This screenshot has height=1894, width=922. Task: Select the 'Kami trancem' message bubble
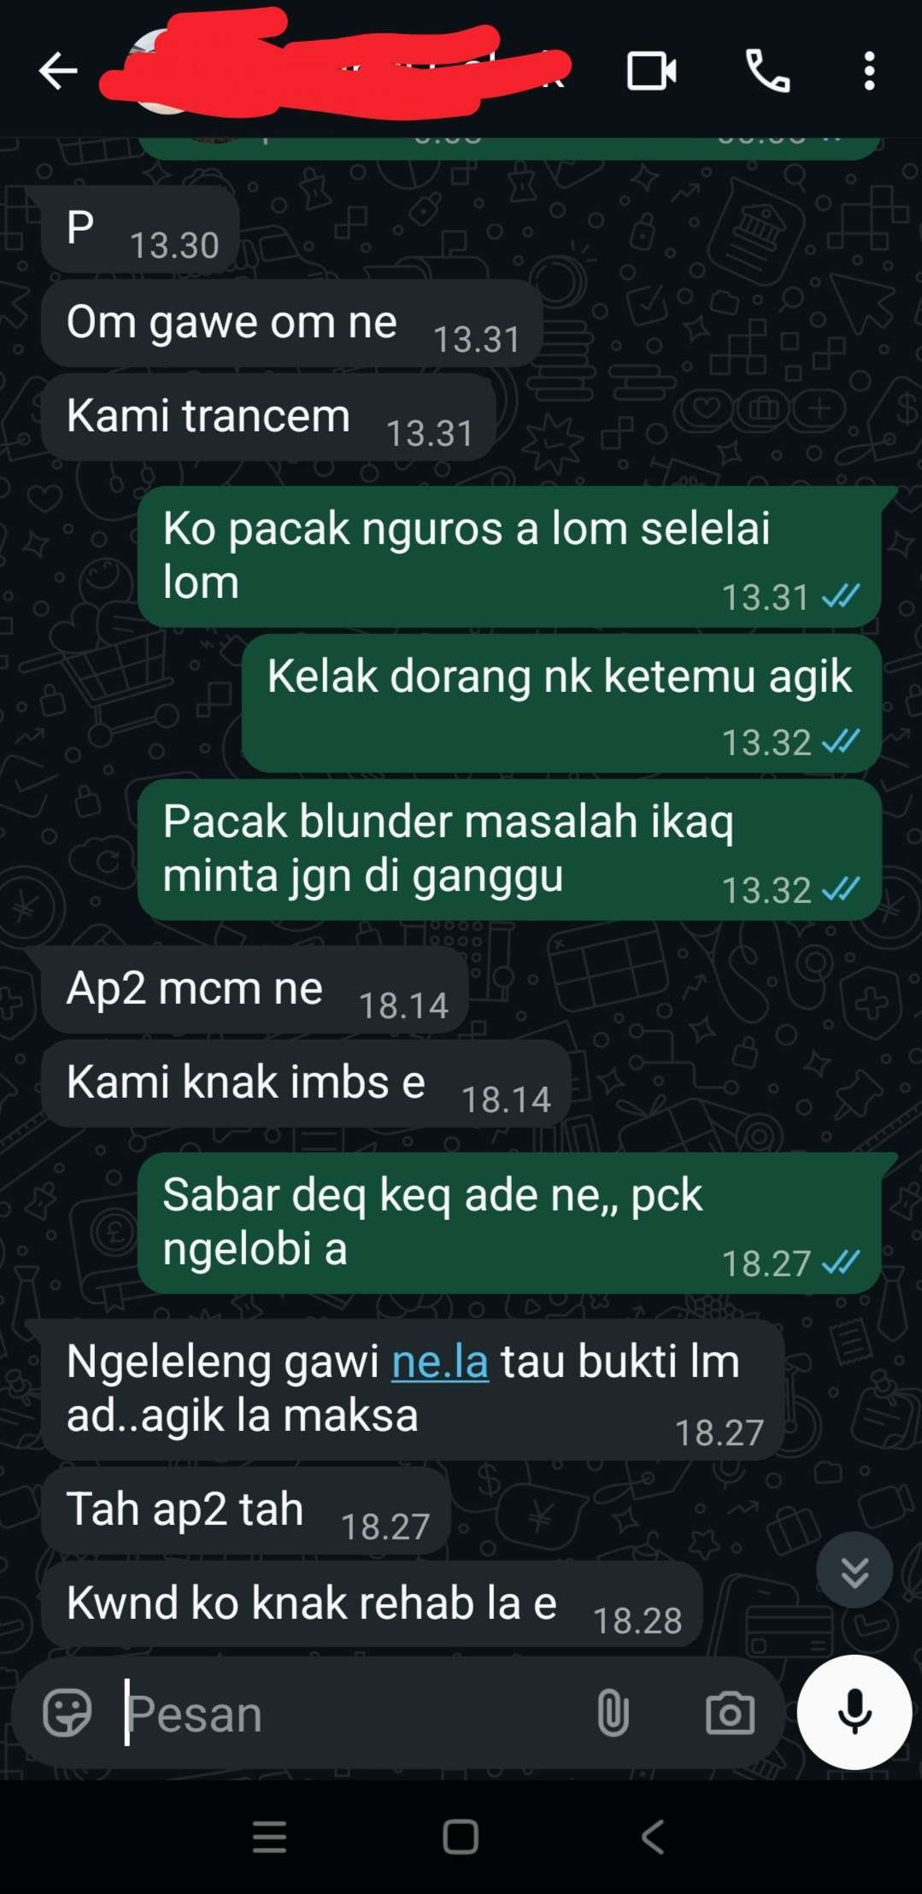(268, 418)
